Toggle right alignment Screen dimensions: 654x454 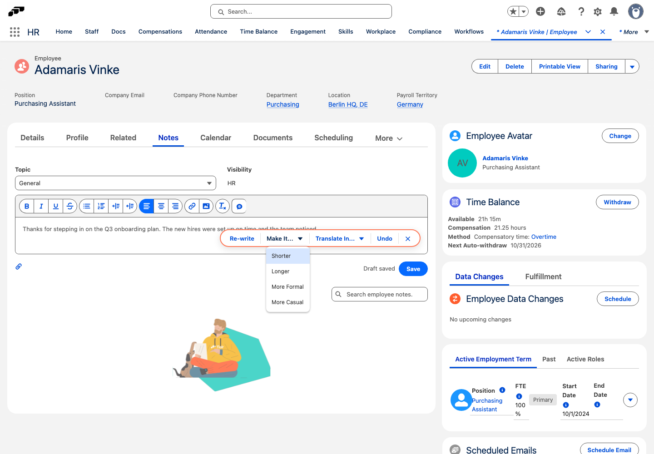click(175, 206)
